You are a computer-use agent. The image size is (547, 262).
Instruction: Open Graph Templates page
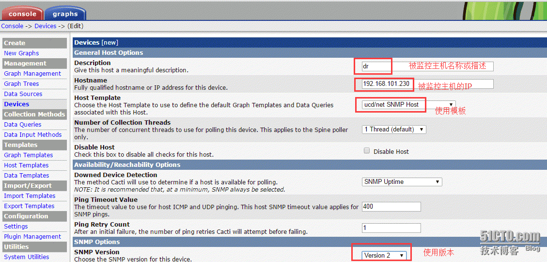point(28,155)
